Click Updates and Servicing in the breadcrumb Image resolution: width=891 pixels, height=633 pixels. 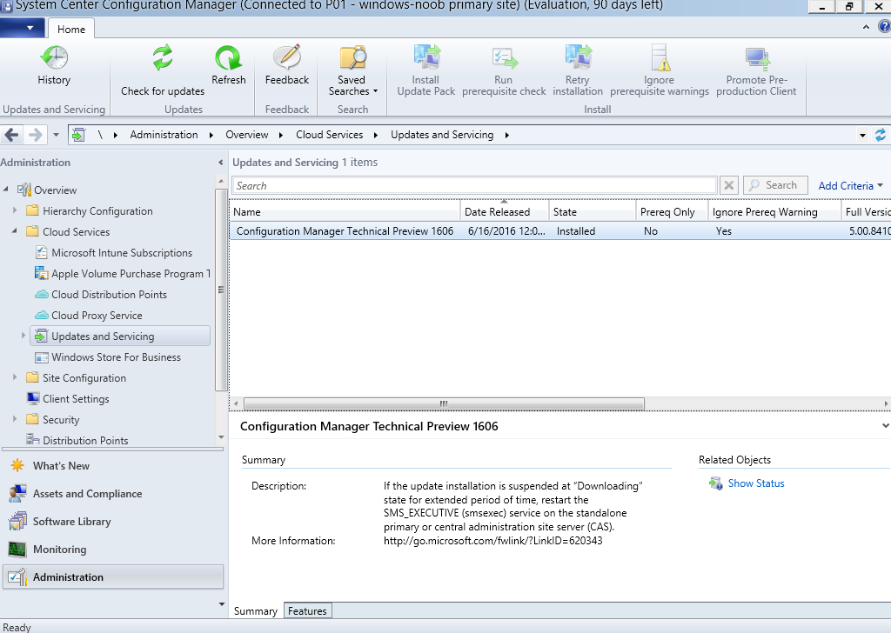click(441, 135)
